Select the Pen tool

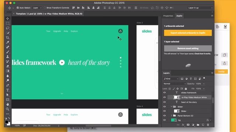[7, 85]
